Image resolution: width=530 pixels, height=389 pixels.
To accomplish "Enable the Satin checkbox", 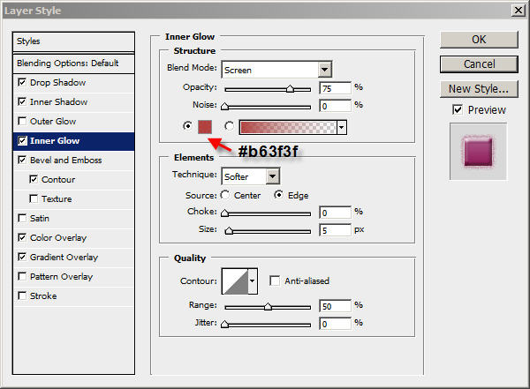I will point(22,218).
